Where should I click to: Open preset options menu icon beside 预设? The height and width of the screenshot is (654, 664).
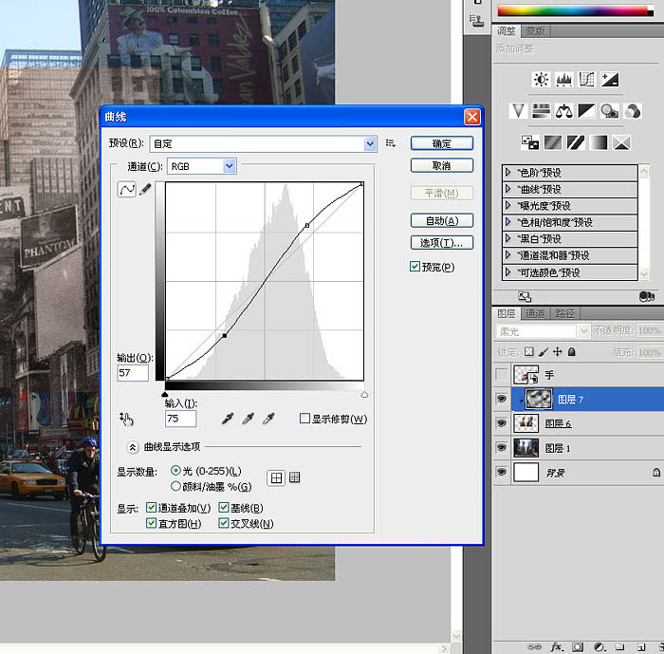pyautogui.click(x=390, y=143)
